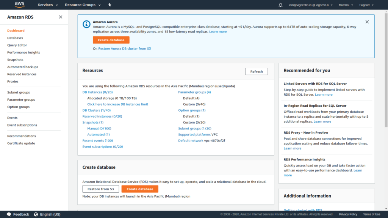Open Event subscriptions in sidebar
This screenshot has width=388, height=218.
(x=22, y=125)
